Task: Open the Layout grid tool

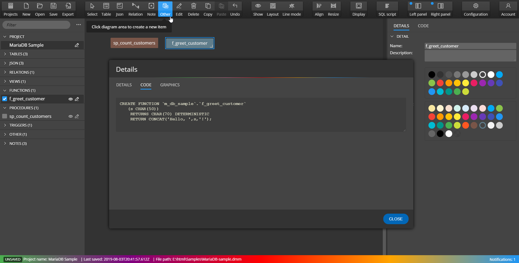Action: click(272, 9)
